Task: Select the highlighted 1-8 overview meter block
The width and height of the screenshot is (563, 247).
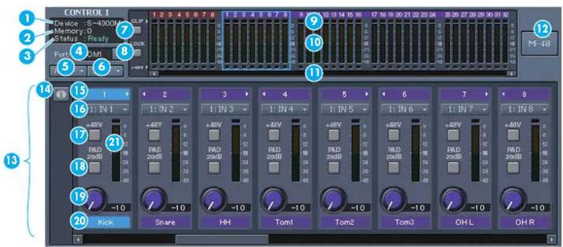Action: (x=256, y=41)
